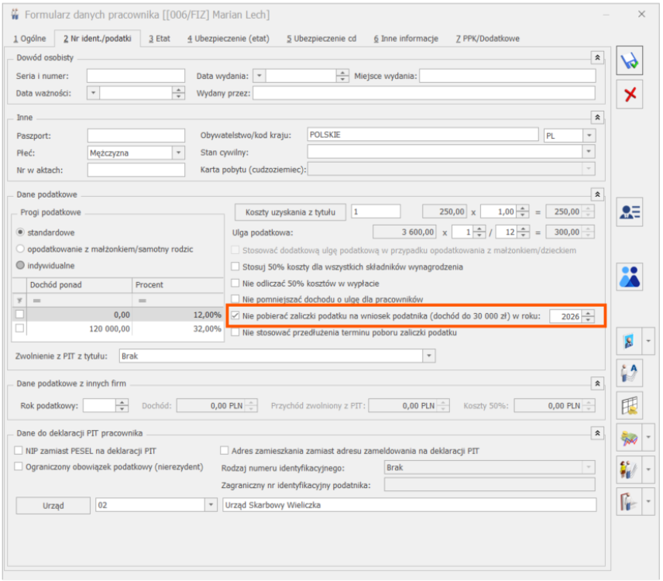Open the Płeć dropdown

click(178, 153)
